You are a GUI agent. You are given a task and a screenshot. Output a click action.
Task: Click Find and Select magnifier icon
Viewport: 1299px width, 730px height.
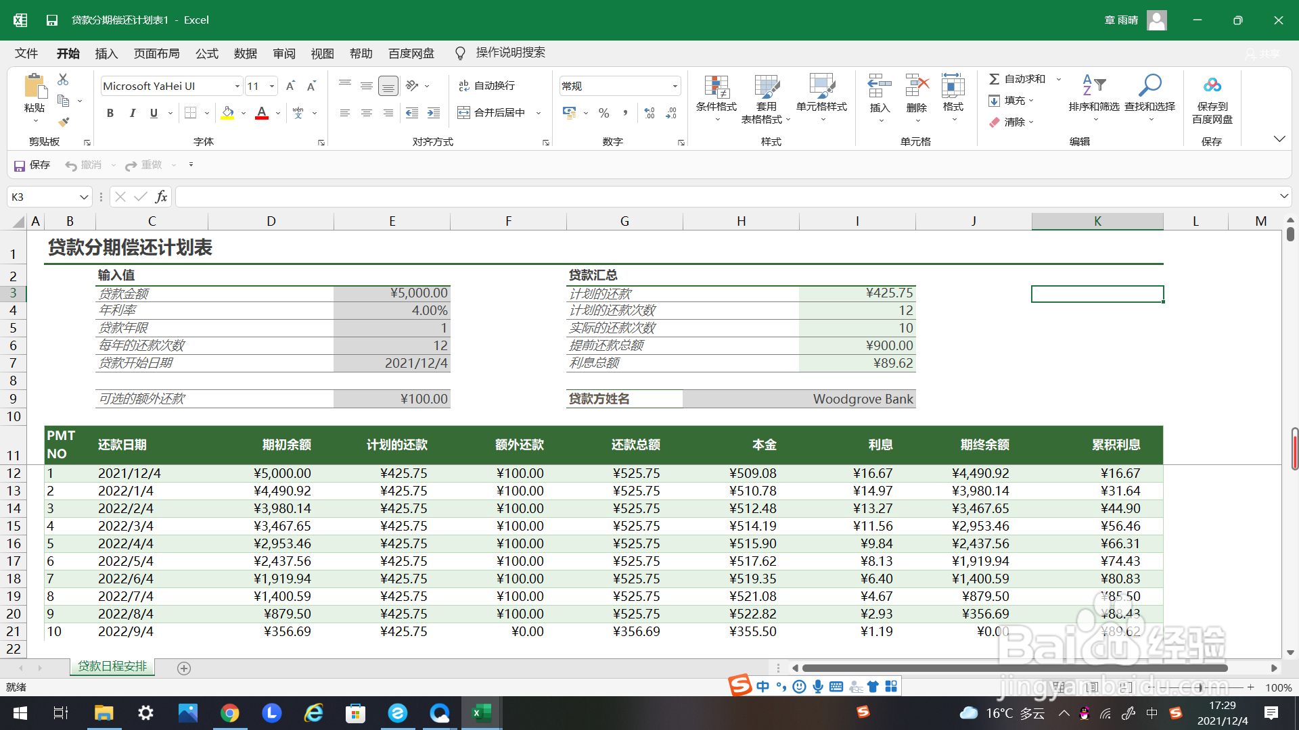1149,86
